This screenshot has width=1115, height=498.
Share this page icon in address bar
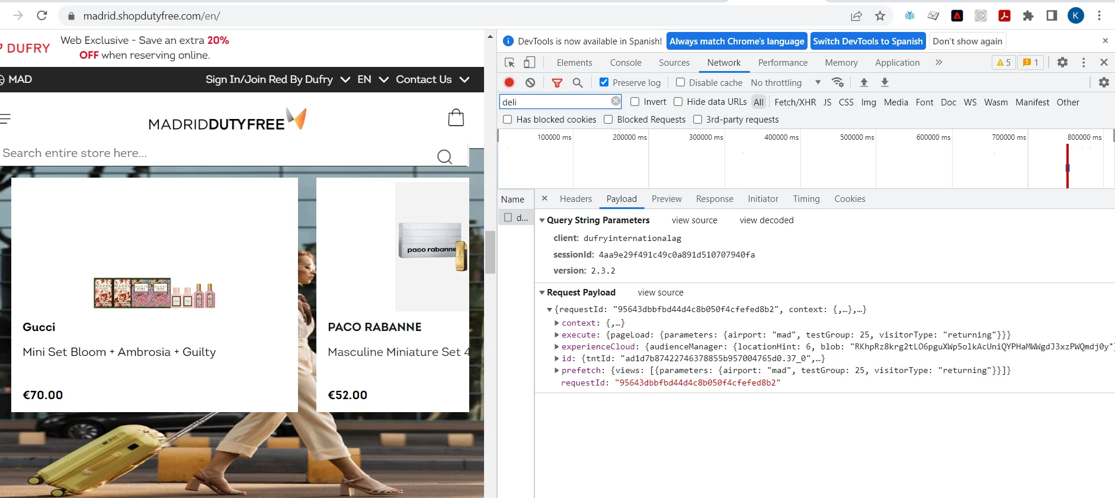point(857,16)
